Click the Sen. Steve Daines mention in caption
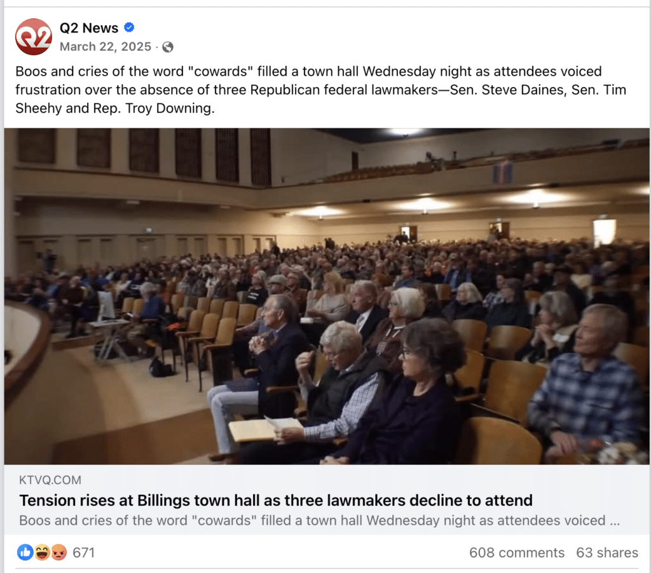Screen dimensions: 651x573 (508, 90)
